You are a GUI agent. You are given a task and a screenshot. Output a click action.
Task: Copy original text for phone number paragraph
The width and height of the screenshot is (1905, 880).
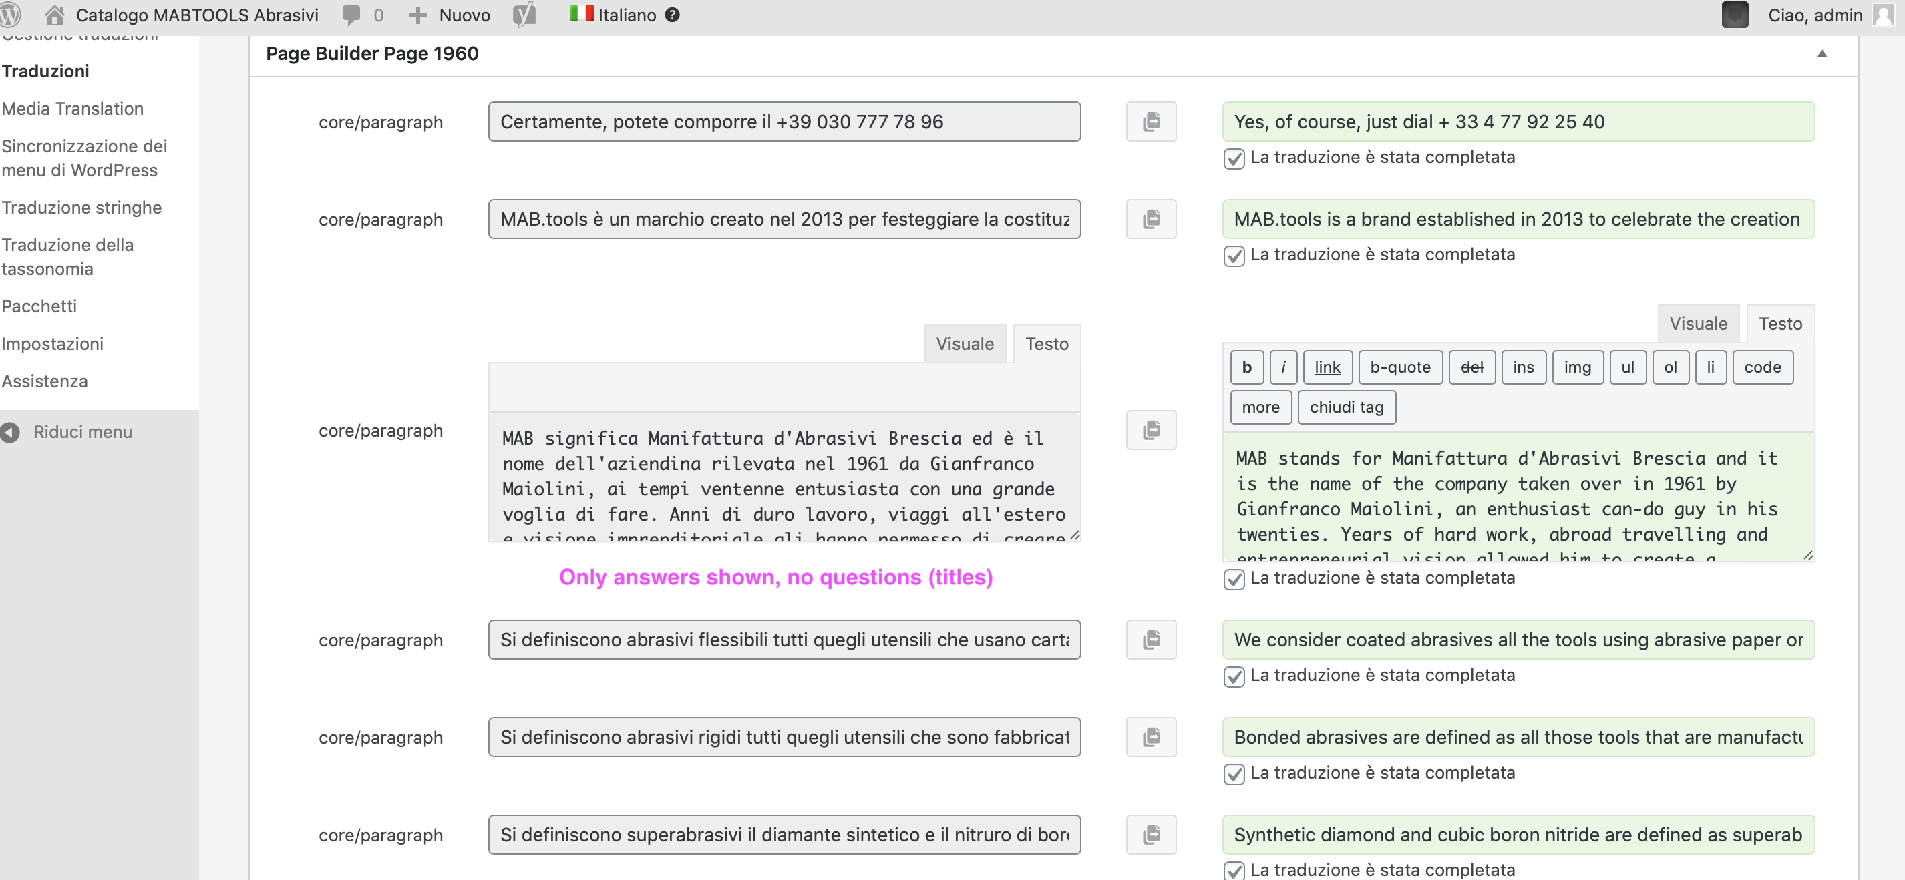pos(1151,122)
